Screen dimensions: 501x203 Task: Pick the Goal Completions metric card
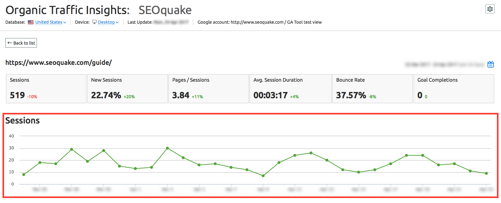click(453, 89)
